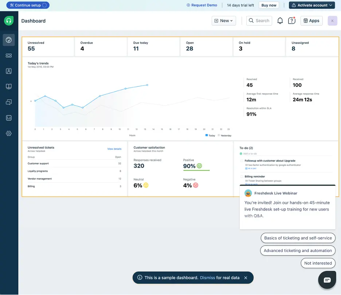Open the profile avatar menu
Screen dimensions: 341x295
(x=332, y=20)
